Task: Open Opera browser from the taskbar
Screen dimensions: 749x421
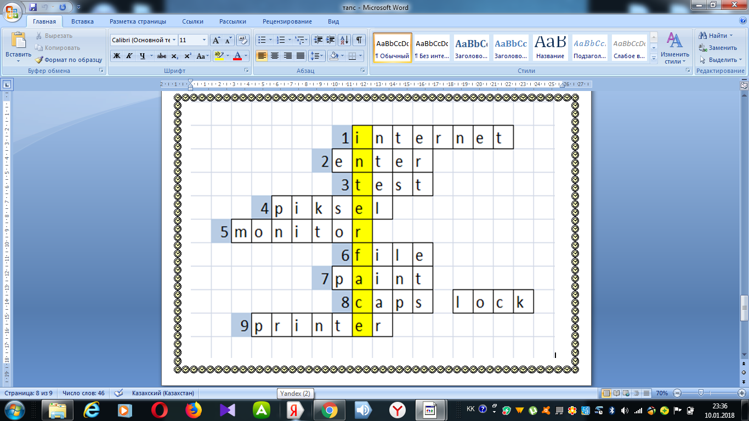Action: (x=160, y=409)
